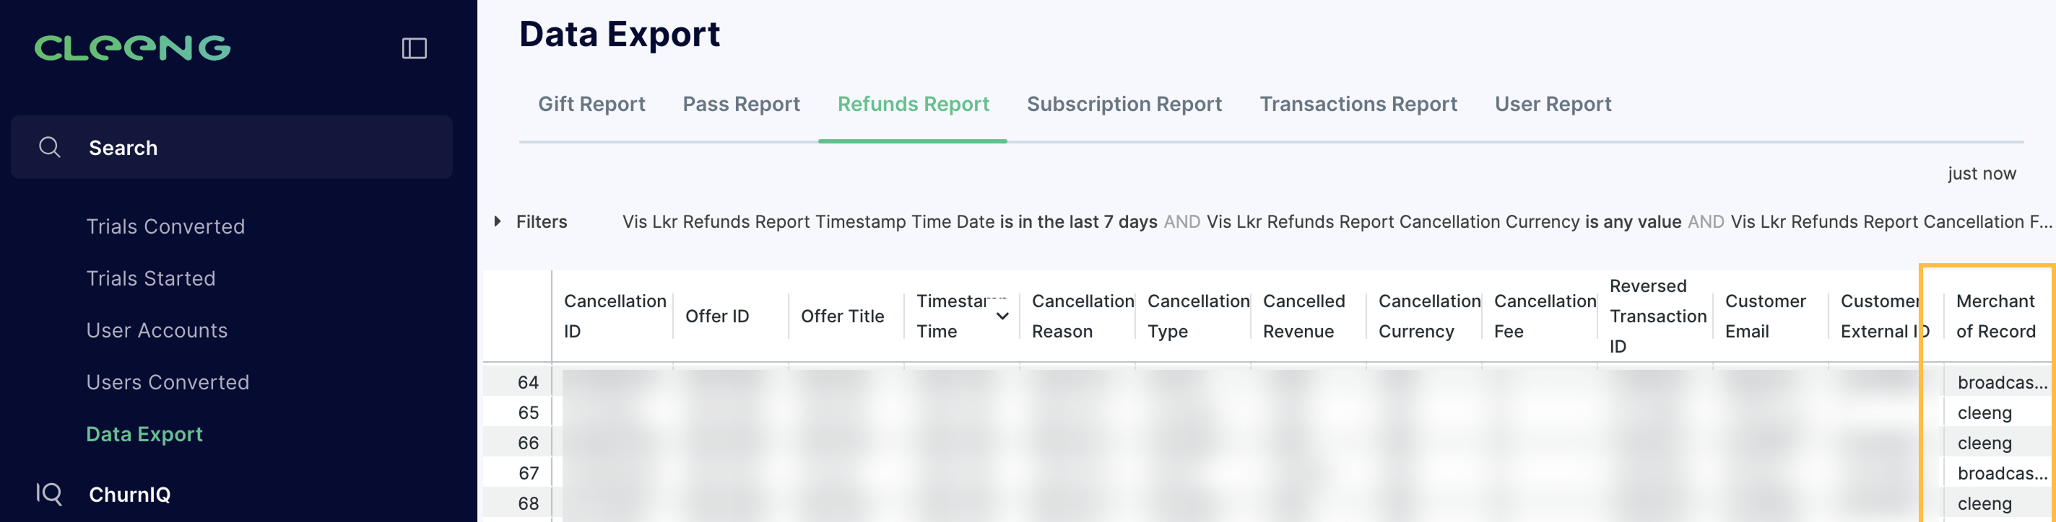Select Data Export in sidebar
2056x522 pixels.
point(144,433)
